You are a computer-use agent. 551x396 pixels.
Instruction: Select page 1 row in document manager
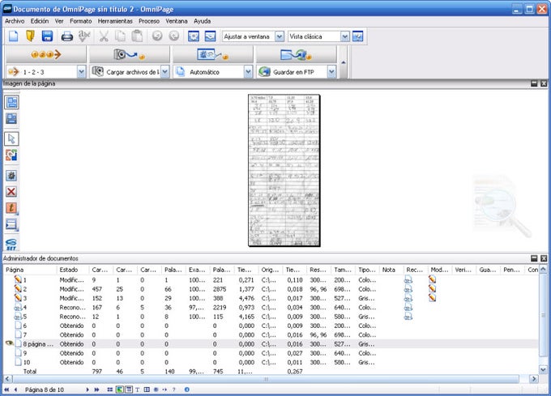[x=271, y=280]
